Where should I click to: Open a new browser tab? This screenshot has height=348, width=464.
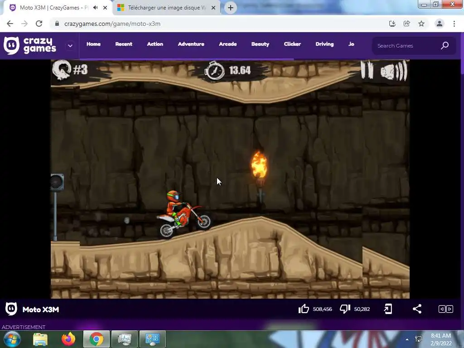tap(231, 8)
